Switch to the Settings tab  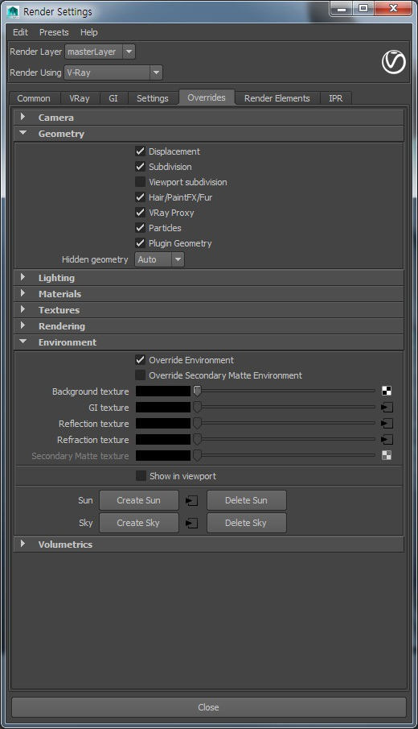point(153,98)
